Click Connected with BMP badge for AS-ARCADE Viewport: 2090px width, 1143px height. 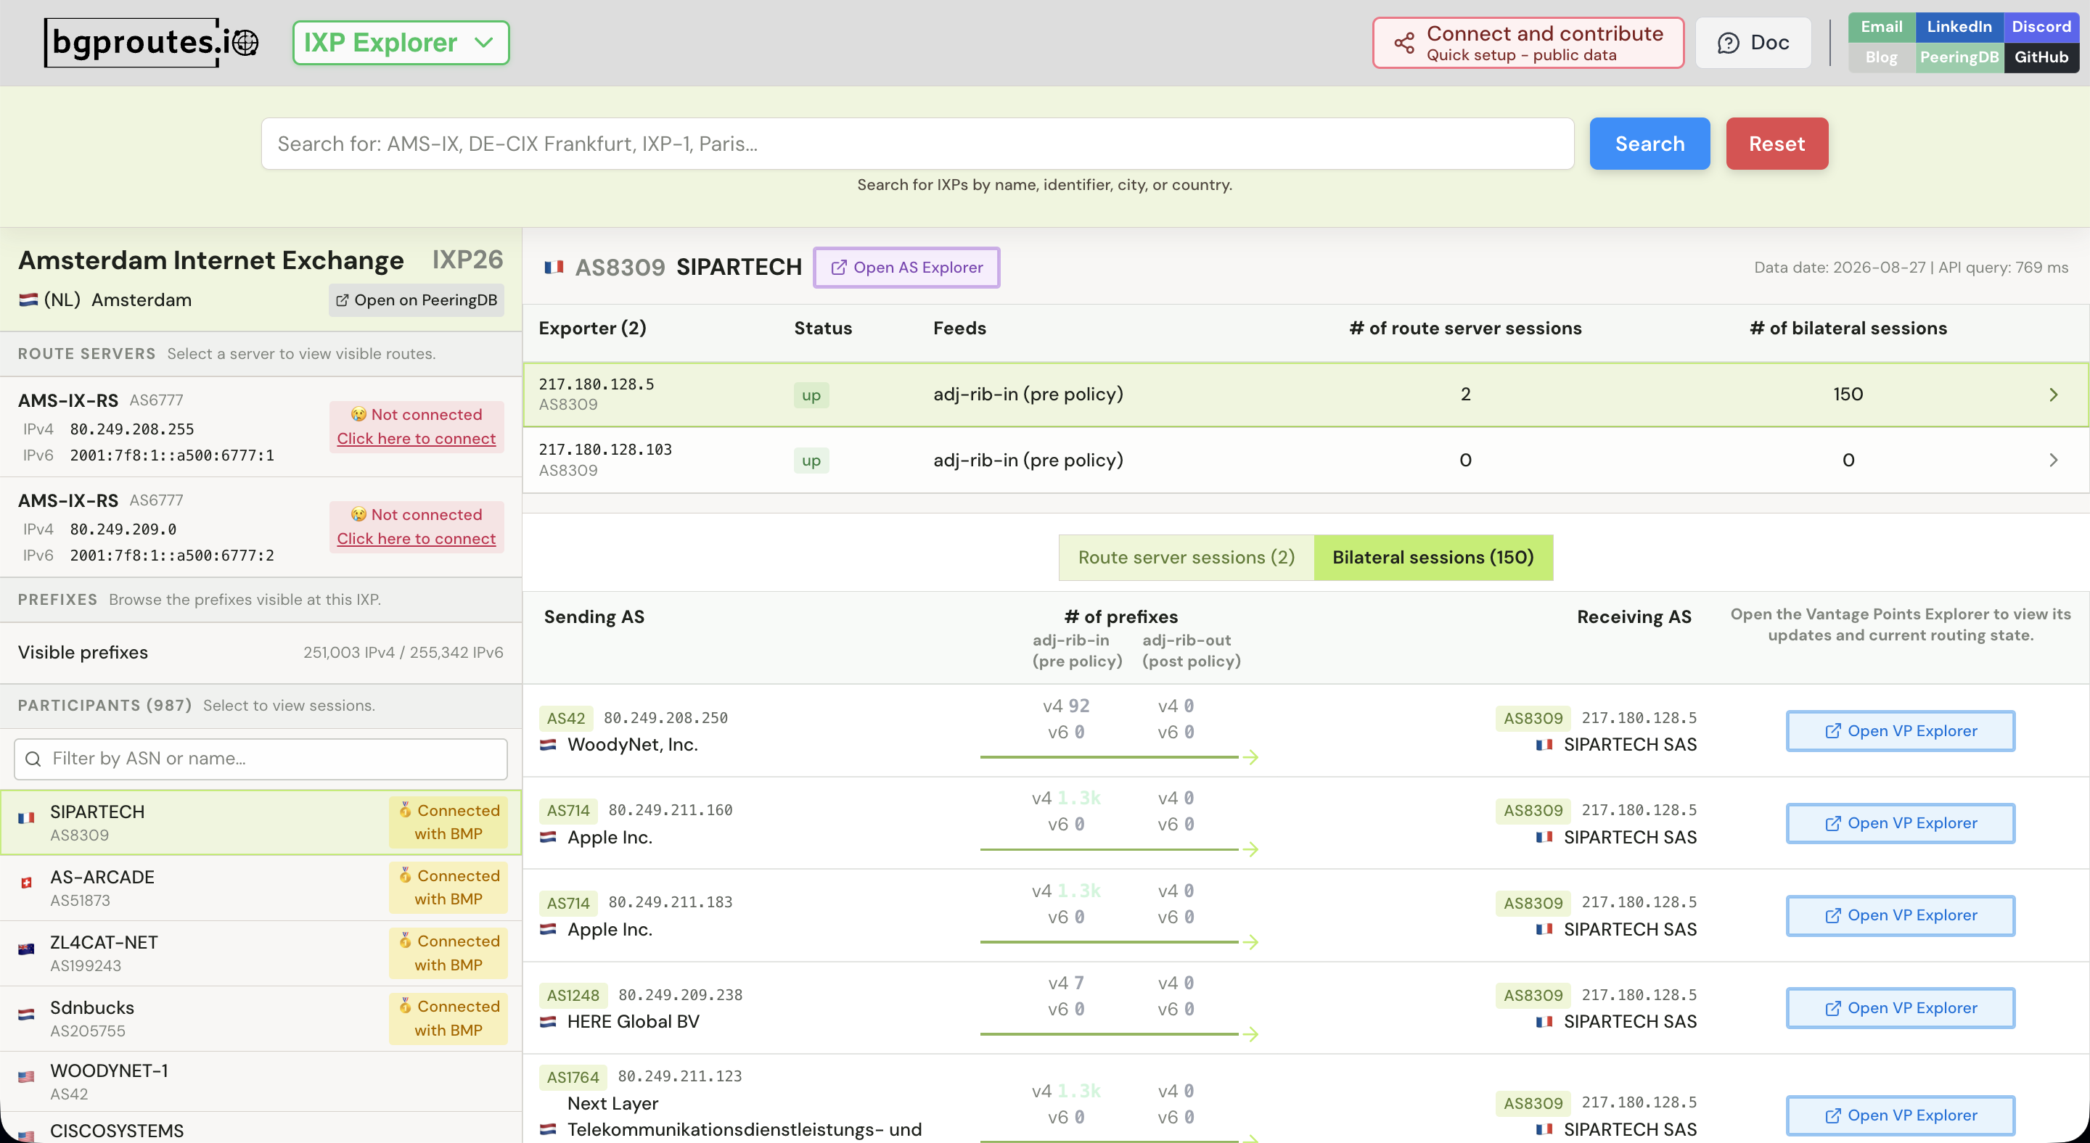[448, 888]
